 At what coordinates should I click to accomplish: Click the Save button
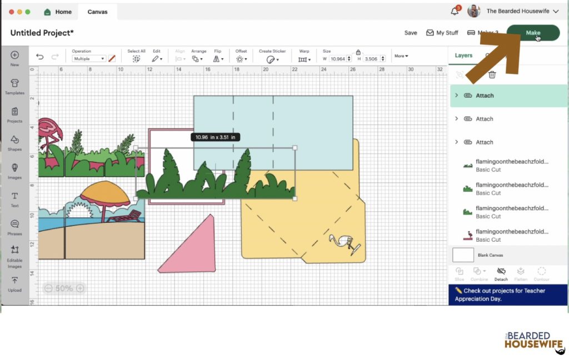click(411, 33)
